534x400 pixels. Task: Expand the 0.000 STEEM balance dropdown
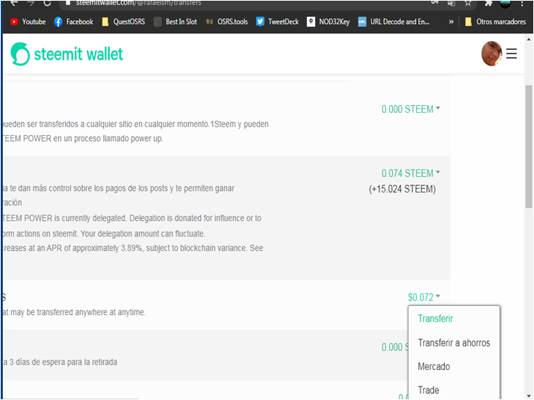point(411,109)
